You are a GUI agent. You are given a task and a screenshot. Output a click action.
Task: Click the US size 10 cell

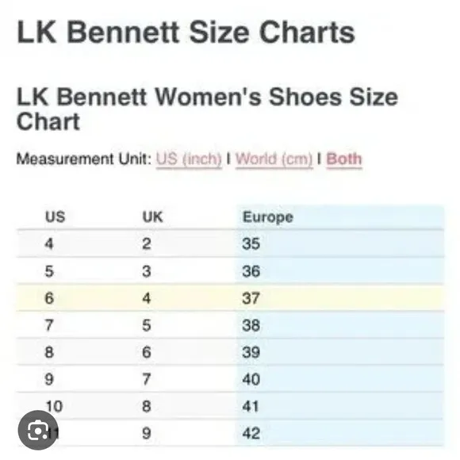54,406
